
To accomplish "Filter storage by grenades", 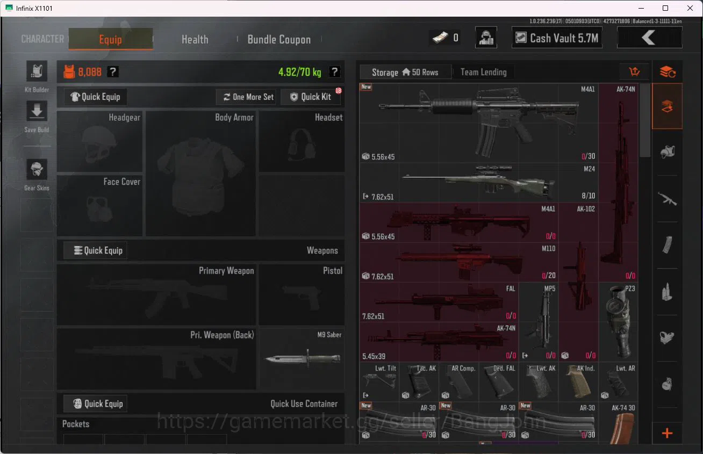I will [667, 385].
